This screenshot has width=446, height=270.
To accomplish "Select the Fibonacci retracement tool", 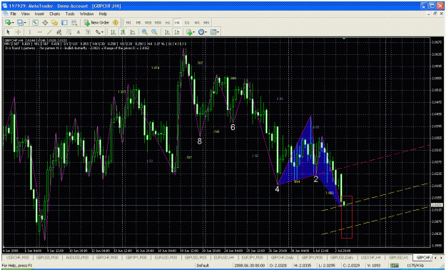I will 69,32.
